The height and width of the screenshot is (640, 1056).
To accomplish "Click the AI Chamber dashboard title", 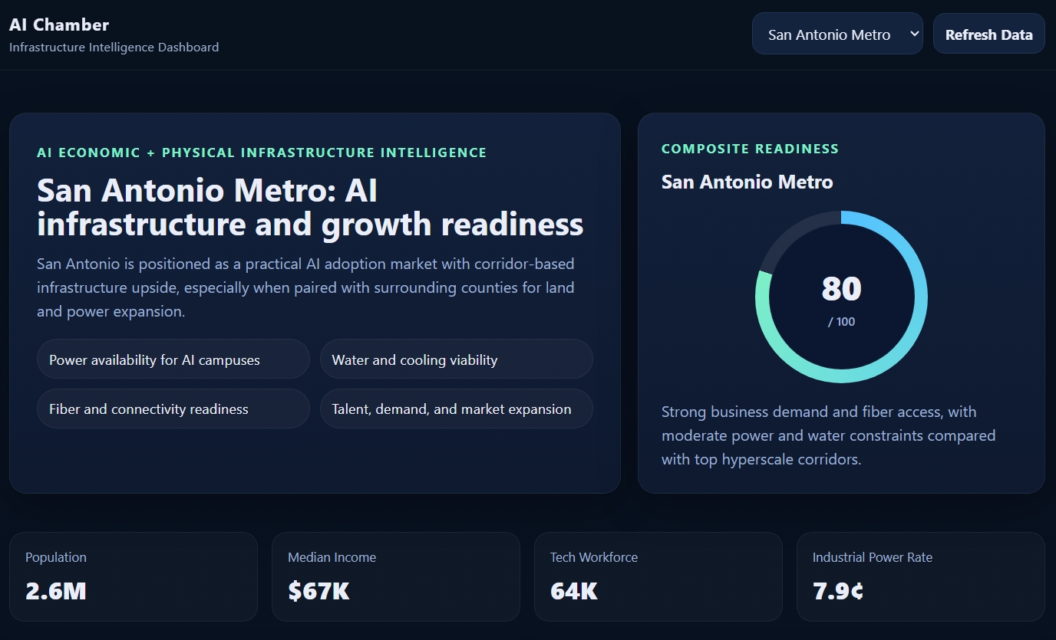I will coord(59,25).
